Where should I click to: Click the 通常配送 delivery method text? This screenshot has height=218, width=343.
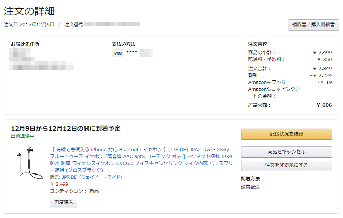250,187
